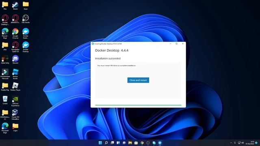
Task: Click the 'Installation succeeded' text
Action: (108, 58)
